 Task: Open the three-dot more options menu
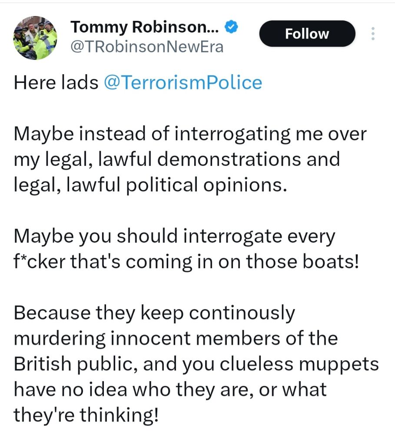point(373,33)
